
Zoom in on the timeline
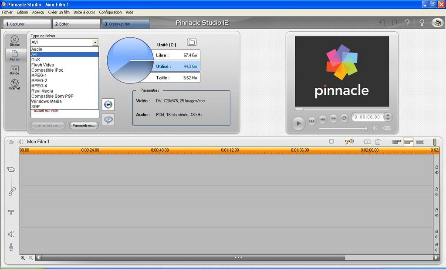23,258
